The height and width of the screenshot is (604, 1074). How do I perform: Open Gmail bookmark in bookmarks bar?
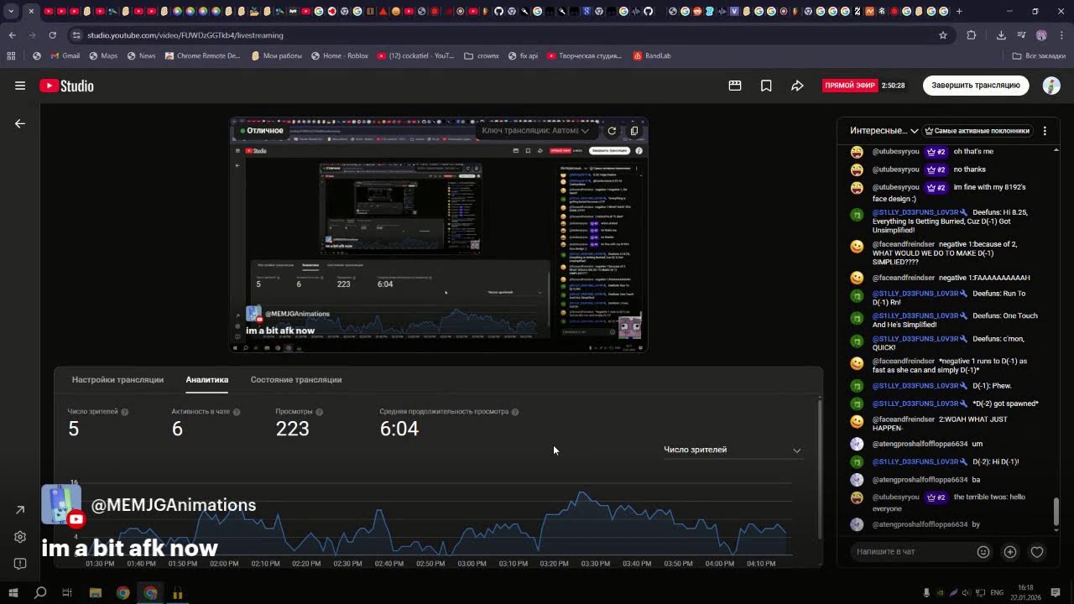[65, 56]
